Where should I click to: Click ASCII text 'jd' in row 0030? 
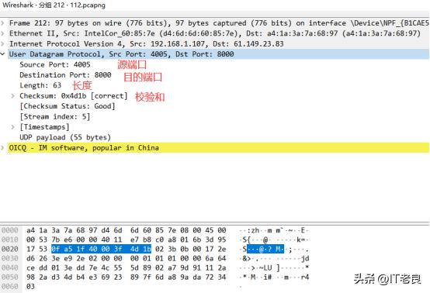coord(305,258)
